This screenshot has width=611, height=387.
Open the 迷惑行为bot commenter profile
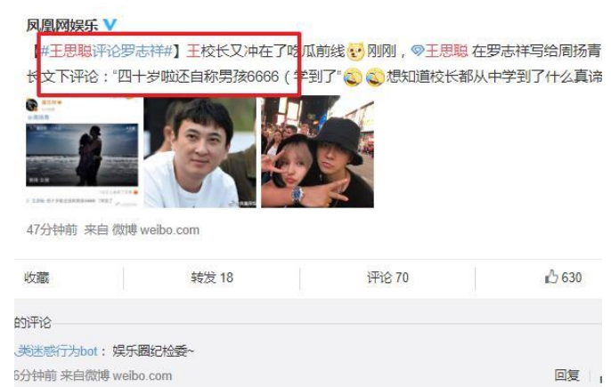(x=56, y=351)
